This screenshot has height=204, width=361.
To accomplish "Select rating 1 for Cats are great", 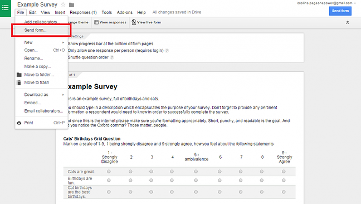I will click(109, 172).
